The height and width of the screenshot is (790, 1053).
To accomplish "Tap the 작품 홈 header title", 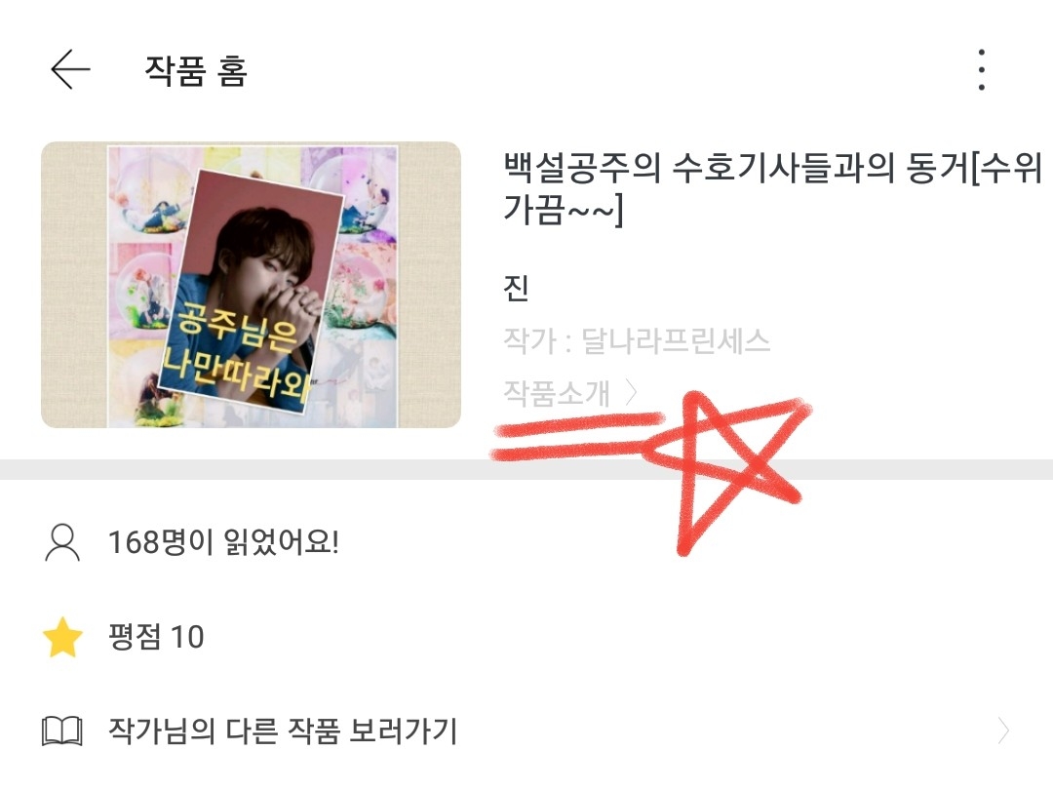I will click(196, 70).
